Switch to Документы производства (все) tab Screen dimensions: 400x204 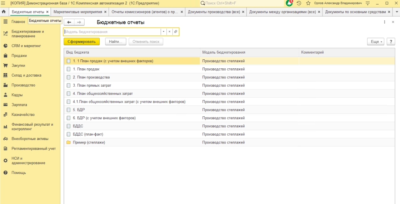click(214, 12)
